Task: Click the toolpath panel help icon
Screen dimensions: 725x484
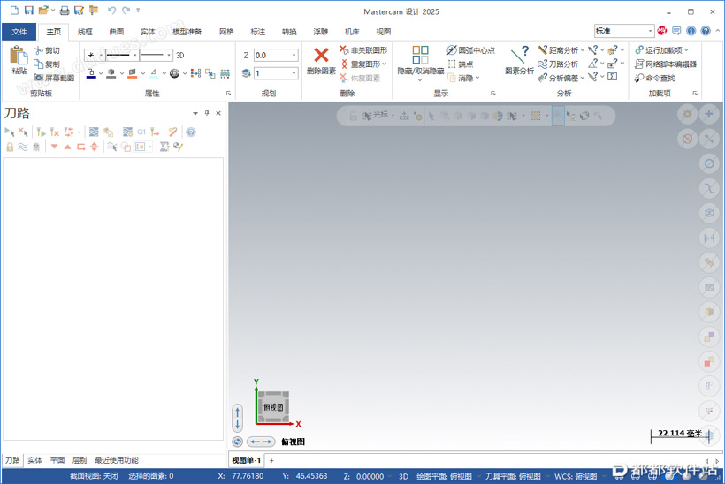Action: coord(190,132)
